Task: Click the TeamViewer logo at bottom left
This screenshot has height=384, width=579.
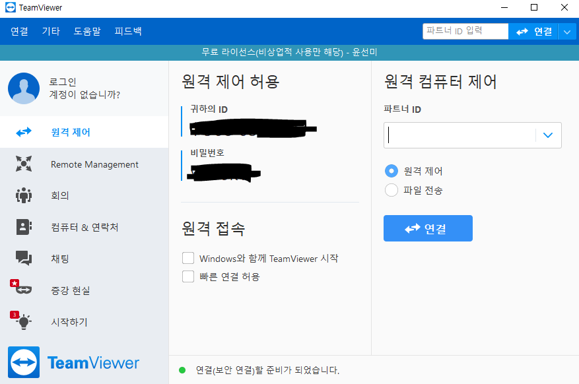Action: click(x=73, y=362)
